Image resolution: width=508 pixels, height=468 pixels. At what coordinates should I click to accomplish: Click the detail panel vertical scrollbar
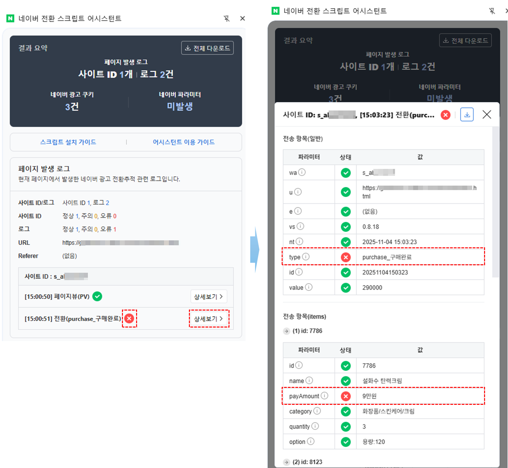coord(495,201)
